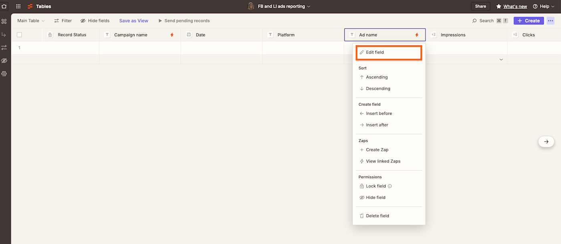Screen dimensions: 561x244
Task: Open the sidebar settings gear icon
Action: coord(4,74)
